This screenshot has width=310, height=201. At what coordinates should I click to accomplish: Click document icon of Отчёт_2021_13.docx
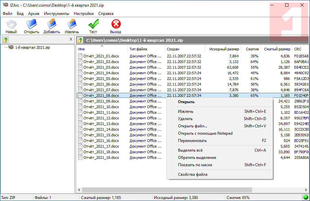[80, 124]
